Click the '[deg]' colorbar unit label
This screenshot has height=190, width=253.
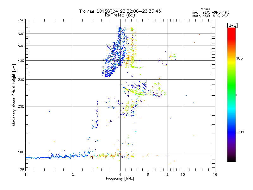[232, 25]
